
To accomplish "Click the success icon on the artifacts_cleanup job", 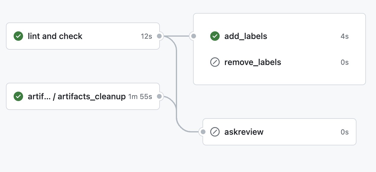I will click(x=18, y=96).
